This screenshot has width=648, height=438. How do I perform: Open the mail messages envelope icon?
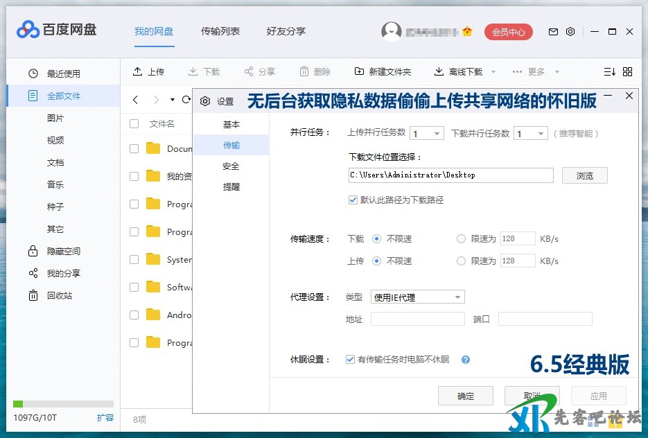[x=553, y=32]
